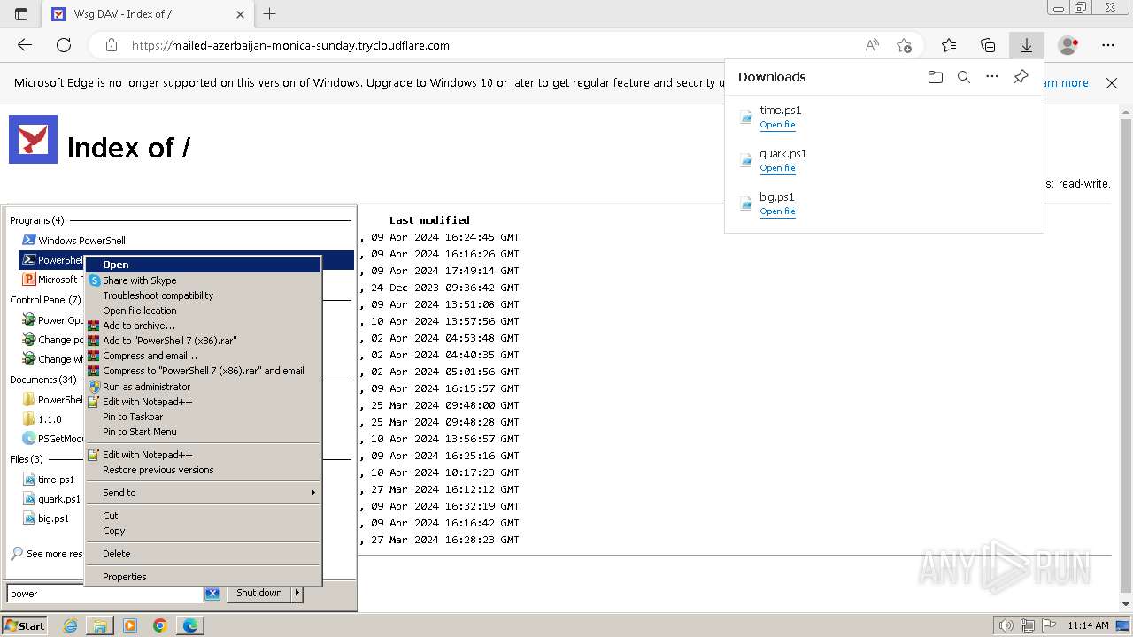
Task: Expand the Send to submenu
Action: [203, 493]
